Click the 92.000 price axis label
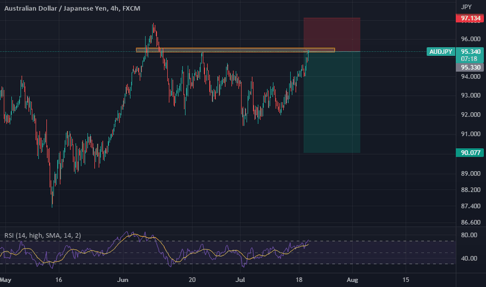The height and width of the screenshot is (287, 486). [470, 114]
